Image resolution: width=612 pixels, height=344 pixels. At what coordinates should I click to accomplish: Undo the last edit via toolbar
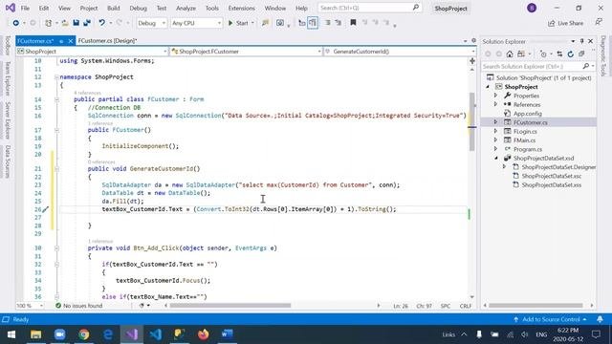102,23
